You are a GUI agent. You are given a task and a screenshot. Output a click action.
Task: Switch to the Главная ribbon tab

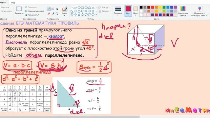click(x=3, y=3)
